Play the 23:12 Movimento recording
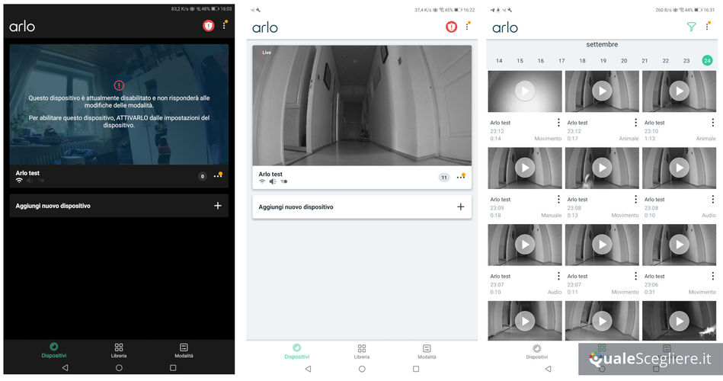 click(x=525, y=91)
